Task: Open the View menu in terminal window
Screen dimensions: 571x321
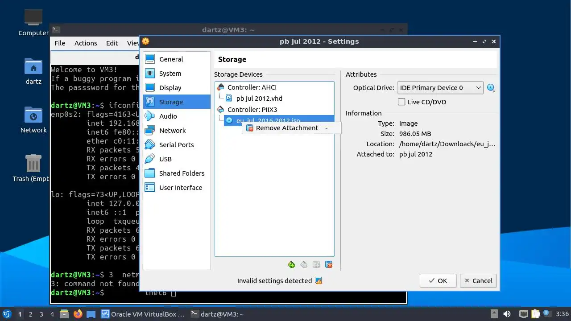Action: [x=132, y=43]
